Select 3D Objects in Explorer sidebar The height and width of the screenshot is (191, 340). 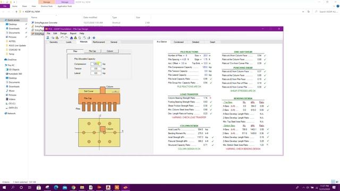(x=14, y=70)
